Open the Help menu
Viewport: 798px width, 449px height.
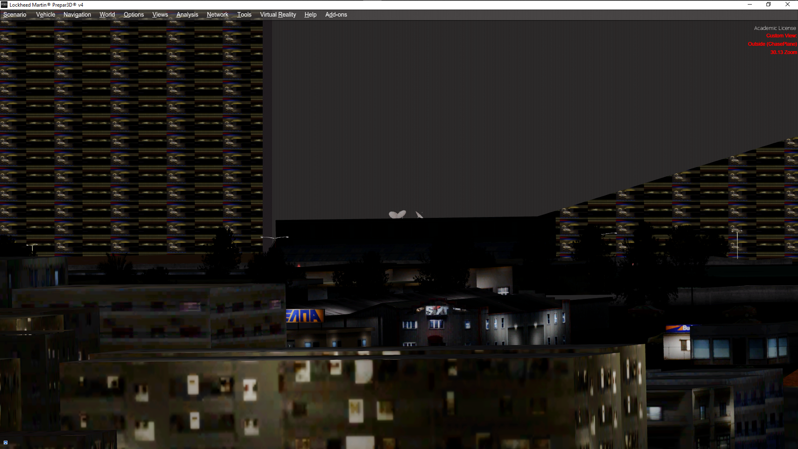click(x=310, y=15)
